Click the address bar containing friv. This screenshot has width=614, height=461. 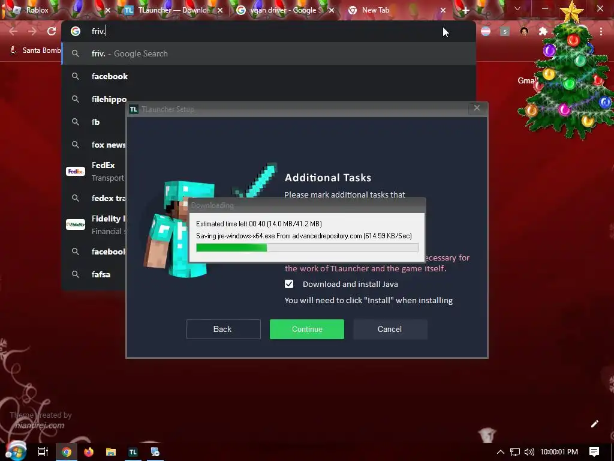coord(268,31)
